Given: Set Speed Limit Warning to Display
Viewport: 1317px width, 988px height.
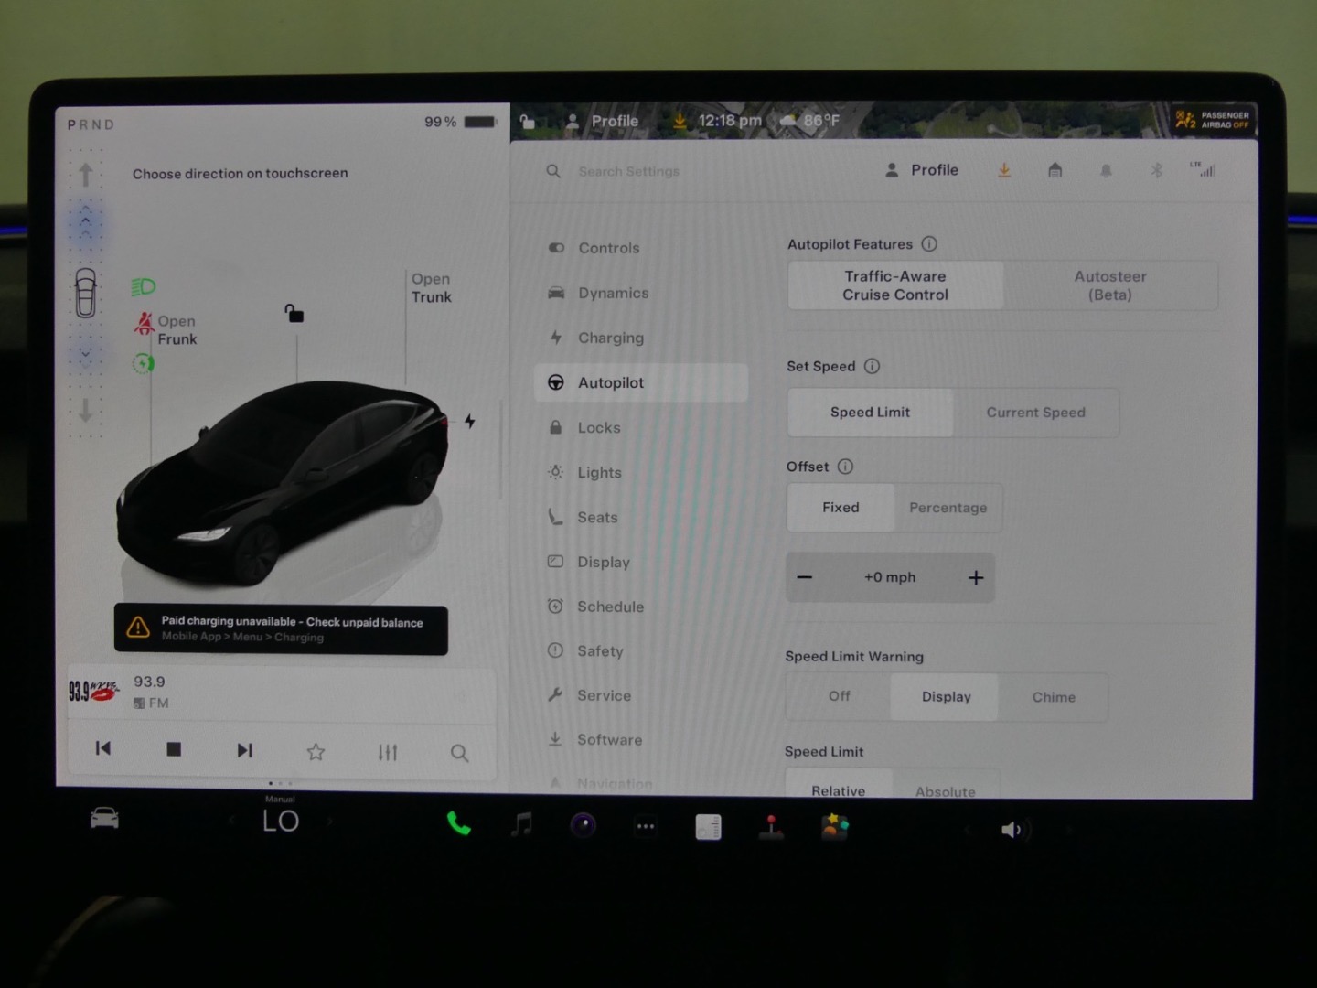Looking at the screenshot, I should coord(946,697).
